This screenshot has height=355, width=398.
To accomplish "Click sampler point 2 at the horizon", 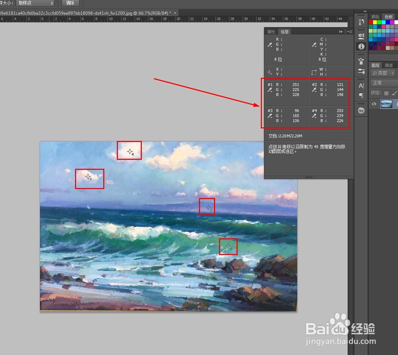I will pos(208,208).
